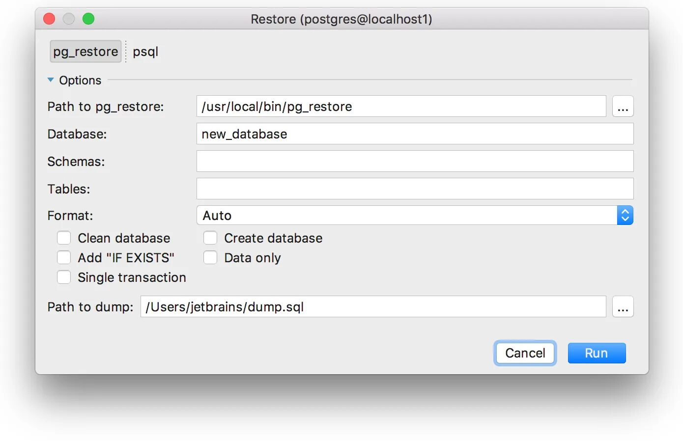Focus the empty Schemas input field

click(415, 162)
